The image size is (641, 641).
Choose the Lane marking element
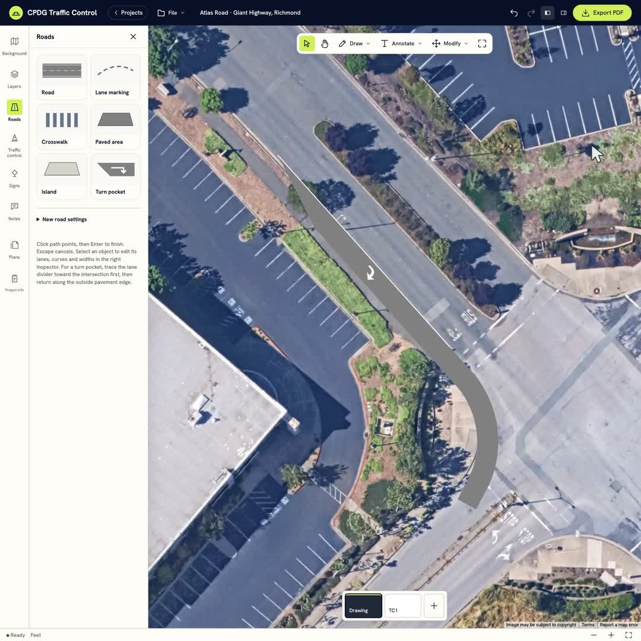click(115, 77)
